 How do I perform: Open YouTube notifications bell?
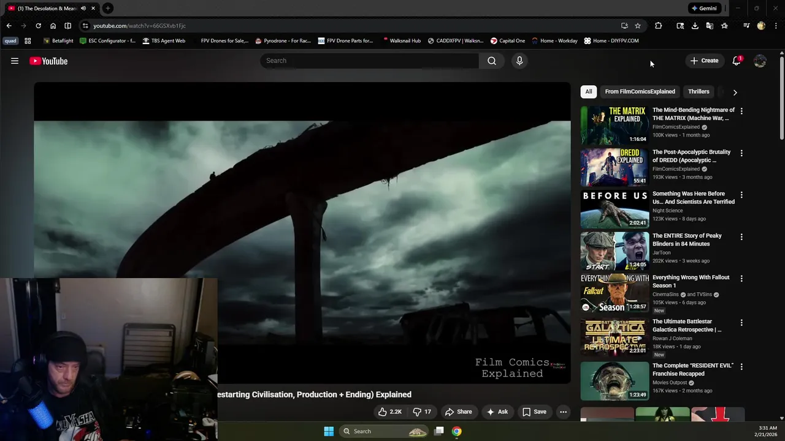click(x=737, y=61)
